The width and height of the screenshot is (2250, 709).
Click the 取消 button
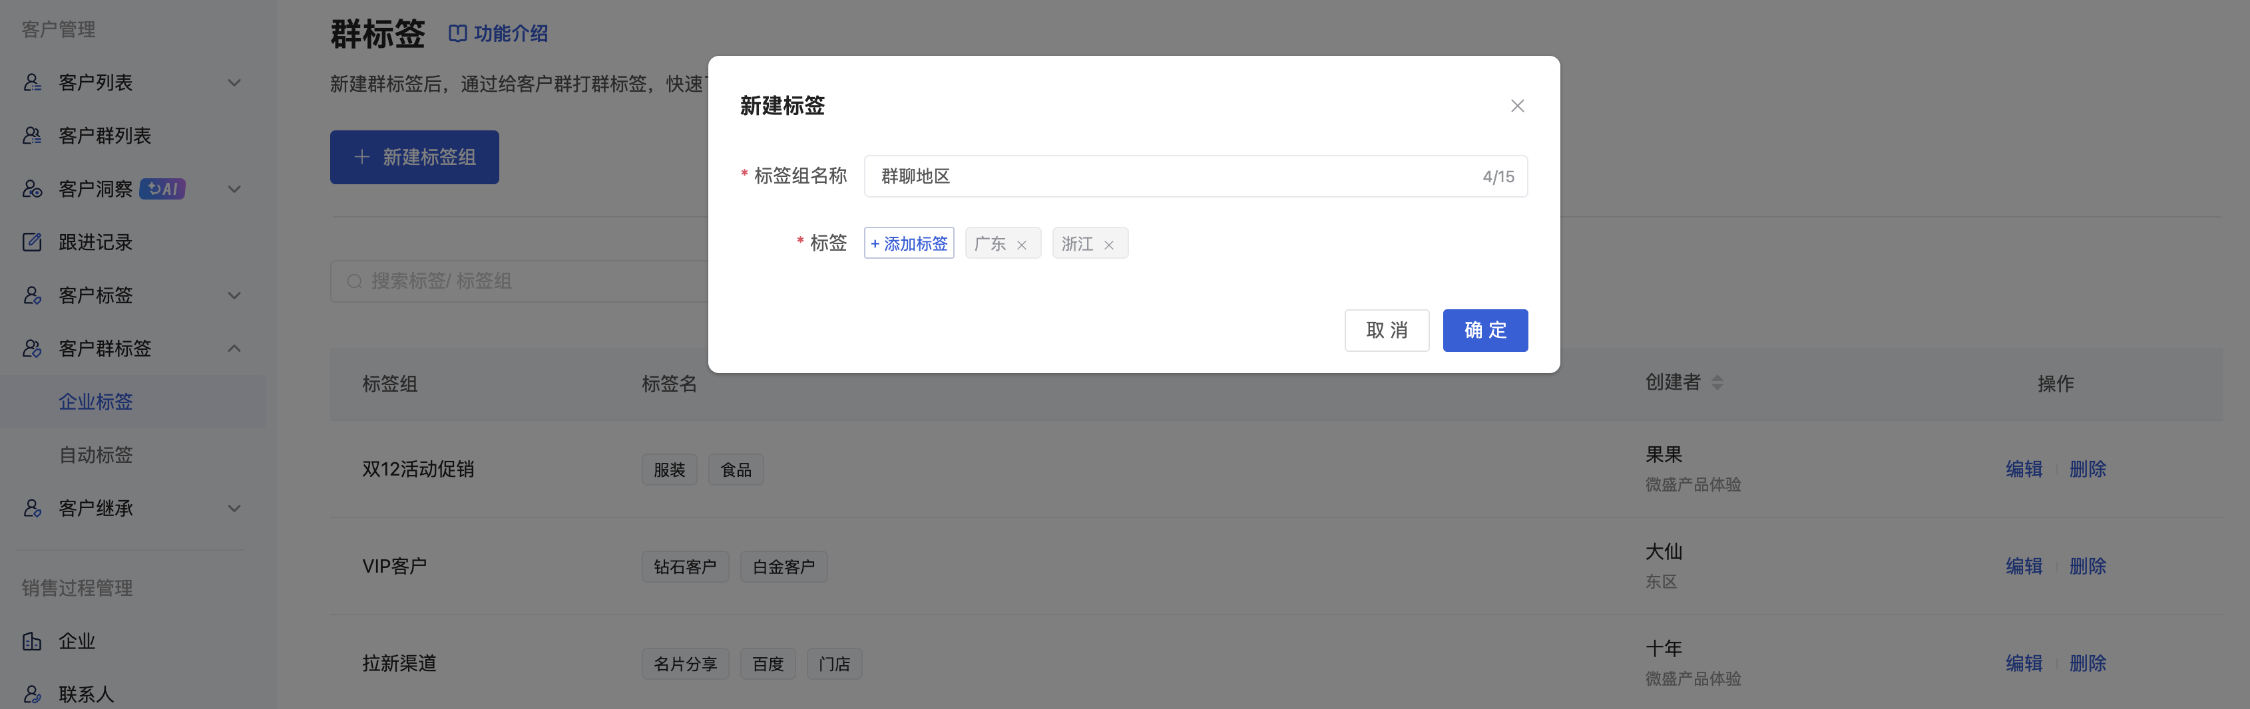[x=1386, y=330]
